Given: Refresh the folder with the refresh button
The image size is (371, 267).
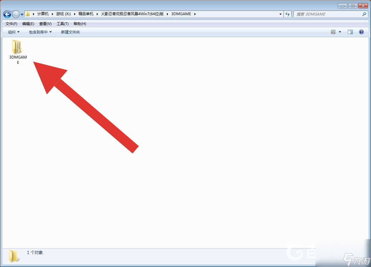Looking at the screenshot, I should click(x=288, y=14).
